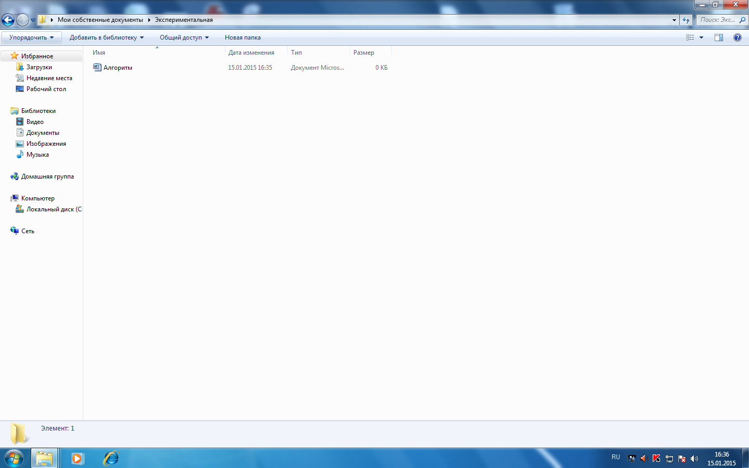Click into the Поиск search box

click(717, 20)
